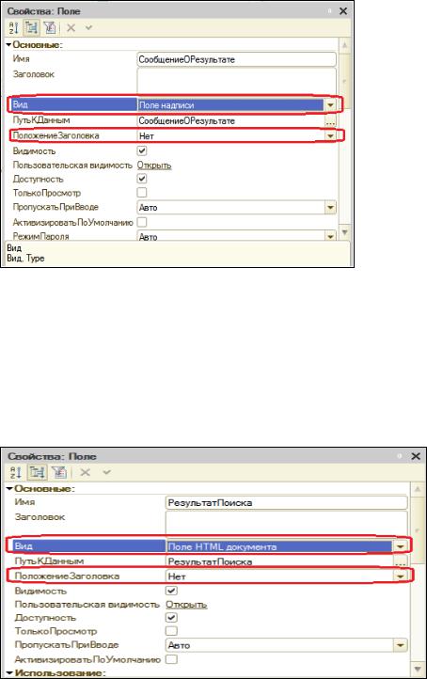Toggle category view in lower properties panel

coord(37,472)
